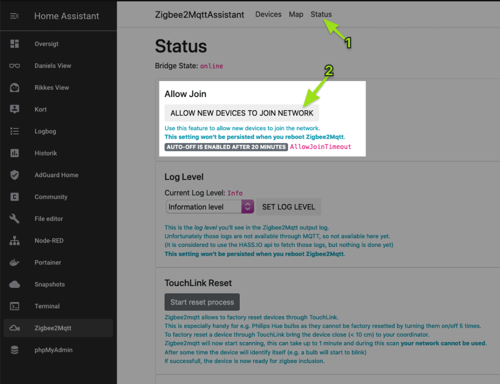This screenshot has height=384, width=500.
Task: Click the Logbog list icon
Action: pos(14,131)
